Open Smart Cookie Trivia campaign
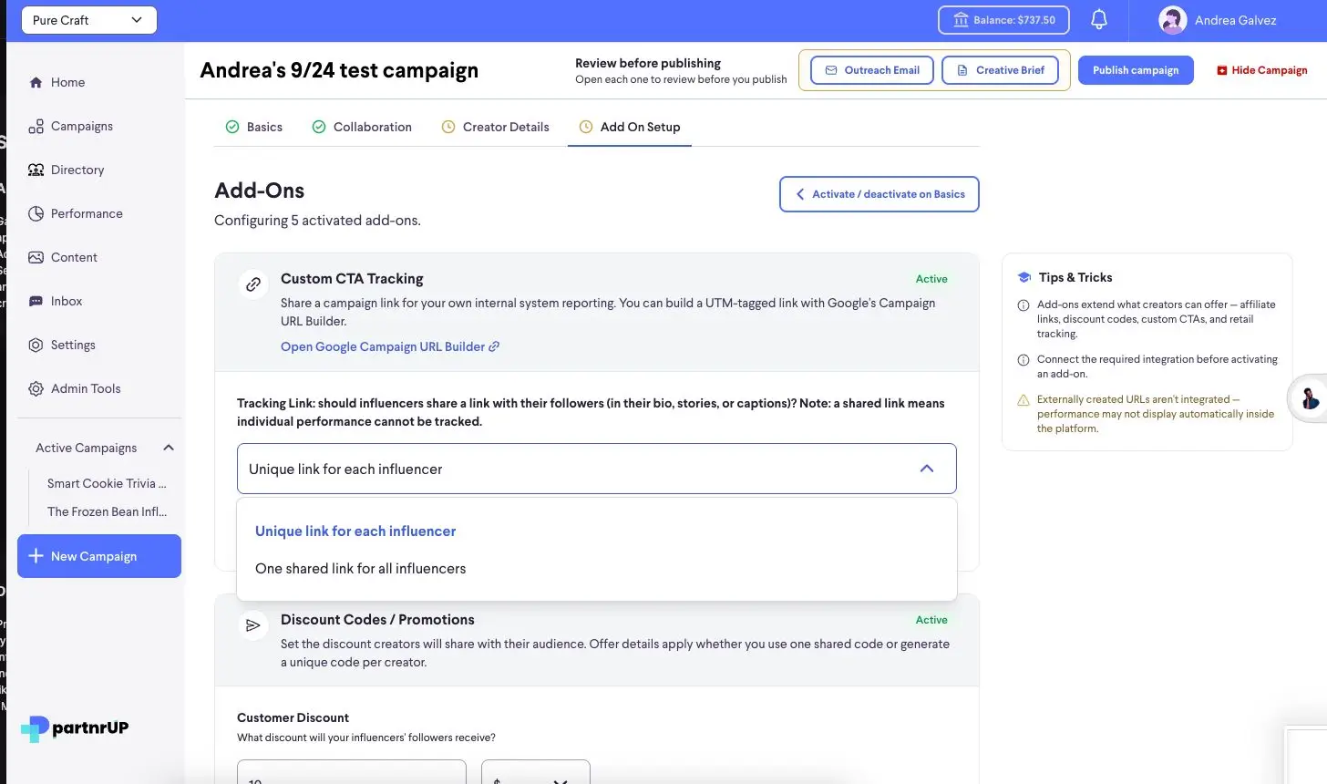The height and width of the screenshot is (784, 1327). (107, 483)
